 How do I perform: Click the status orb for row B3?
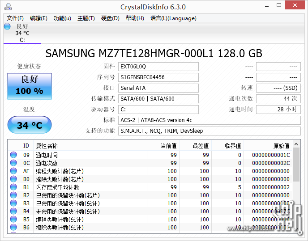point(13,203)
